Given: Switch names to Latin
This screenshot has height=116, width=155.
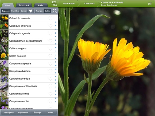Looking at the screenshot, I should pyautogui.click(x=47, y=11).
